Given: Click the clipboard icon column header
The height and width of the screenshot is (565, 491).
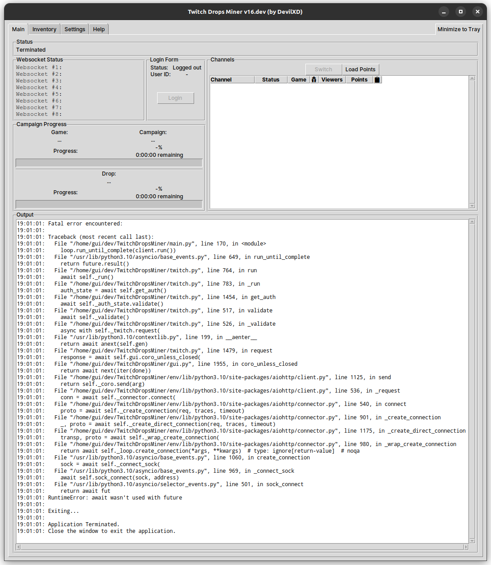Looking at the screenshot, I should point(377,80).
